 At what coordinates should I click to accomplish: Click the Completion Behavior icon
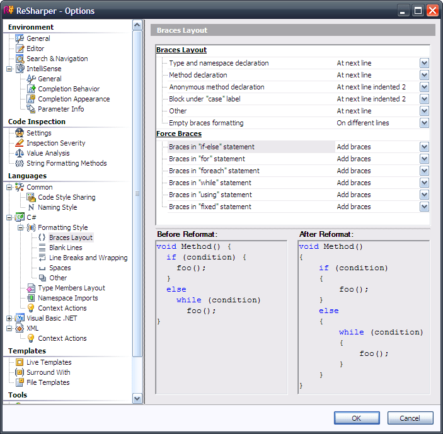pos(31,89)
